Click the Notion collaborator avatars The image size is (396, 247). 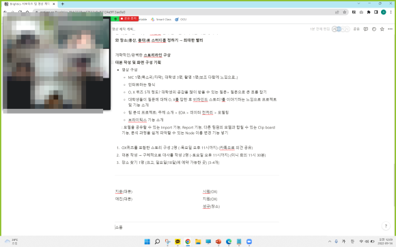(x=341, y=29)
